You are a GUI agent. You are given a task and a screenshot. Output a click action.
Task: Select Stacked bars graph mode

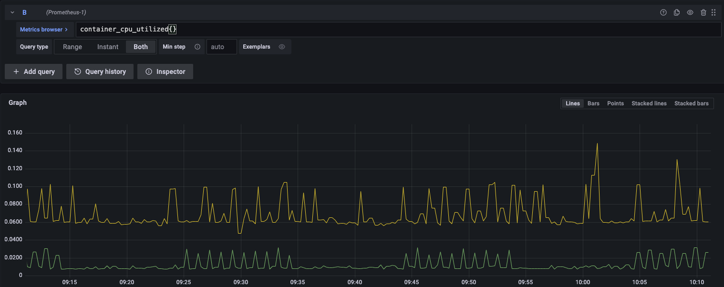(691, 103)
